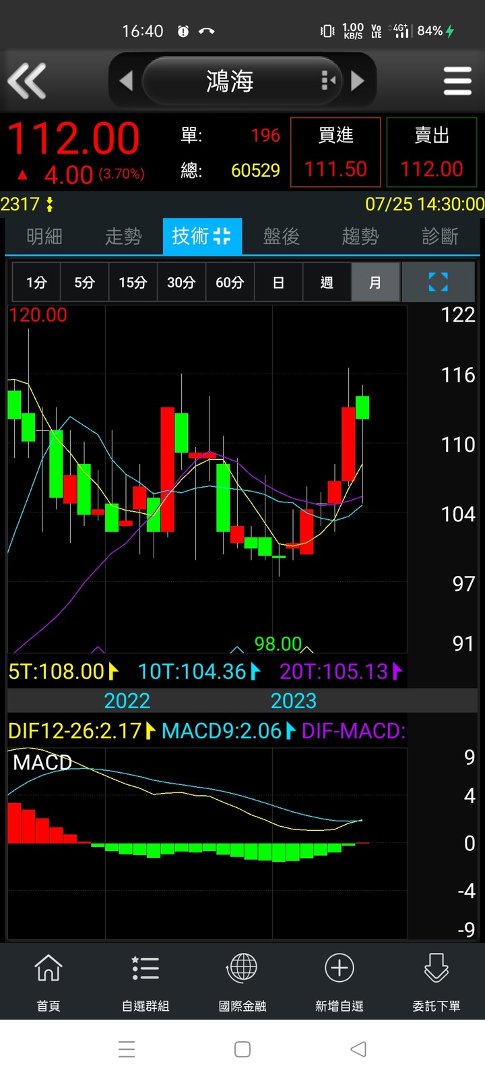Tap the 買進 buy price box
The width and height of the screenshot is (485, 1079).
click(x=335, y=152)
